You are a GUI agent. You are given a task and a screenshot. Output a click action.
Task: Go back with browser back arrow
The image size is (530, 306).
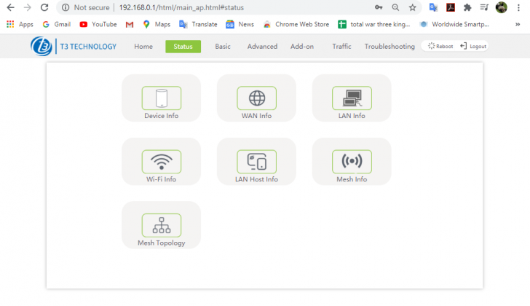(x=10, y=7)
